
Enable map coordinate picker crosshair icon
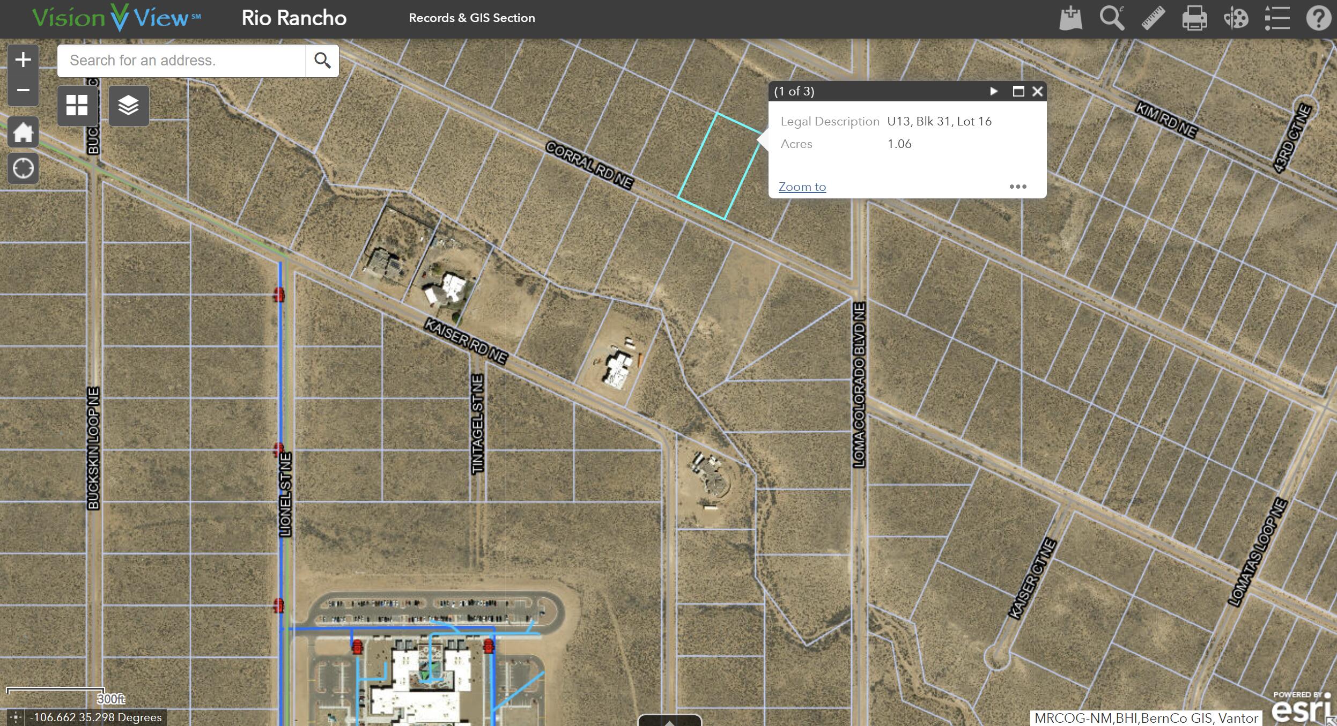coord(16,717)
